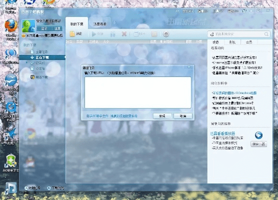Click the 迅雷7 bird desktop icon
Screen dimensions: 278x200
click(x=11, y=134)
